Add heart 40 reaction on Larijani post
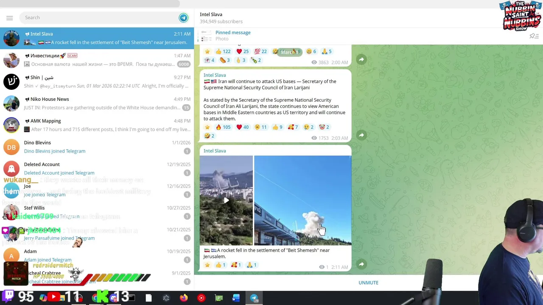Image resolution: width=543 pixels, height=305 pixels. coord(242,127)
